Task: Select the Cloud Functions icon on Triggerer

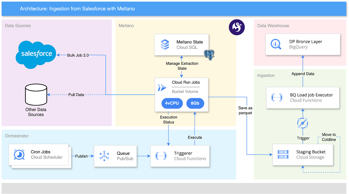Action: [161, 156]
